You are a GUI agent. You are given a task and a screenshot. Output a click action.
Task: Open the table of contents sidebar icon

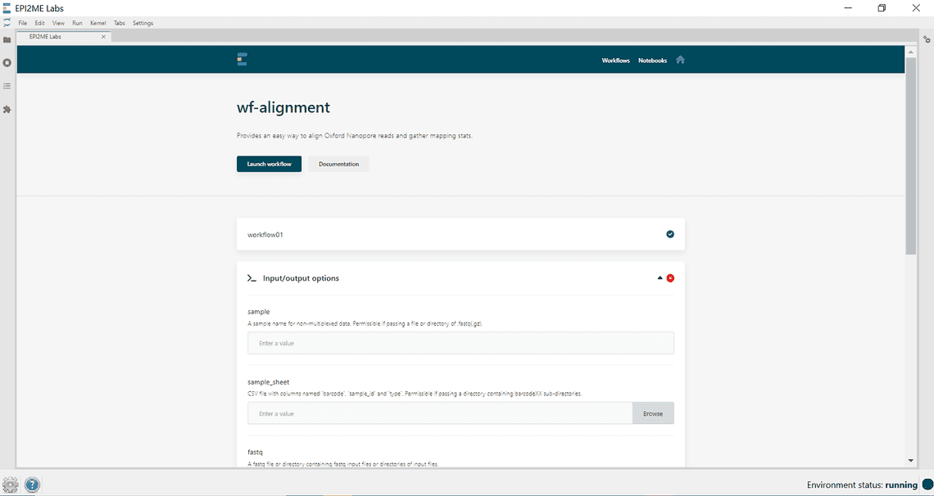tap(7, 85)
